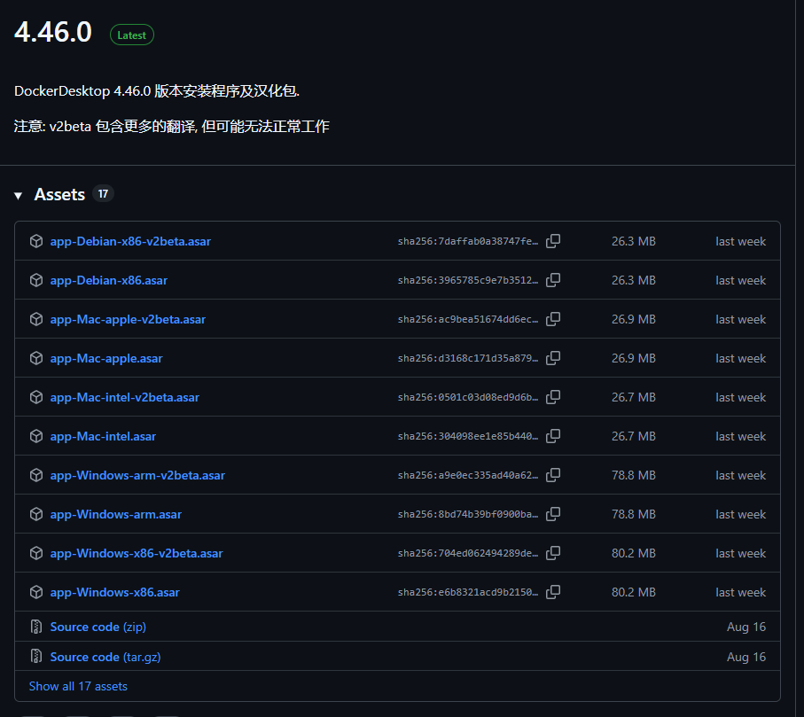Copy sha256 hash for app-Windows-x86-v2beta.asar
This screenshot has height=717, width=804.
pyautogui.click(x=553, y=553)
